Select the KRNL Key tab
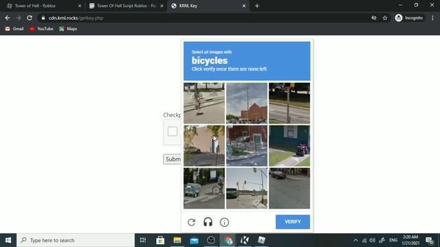This screenshot has height=247, width=440. (x=208, y=5)
